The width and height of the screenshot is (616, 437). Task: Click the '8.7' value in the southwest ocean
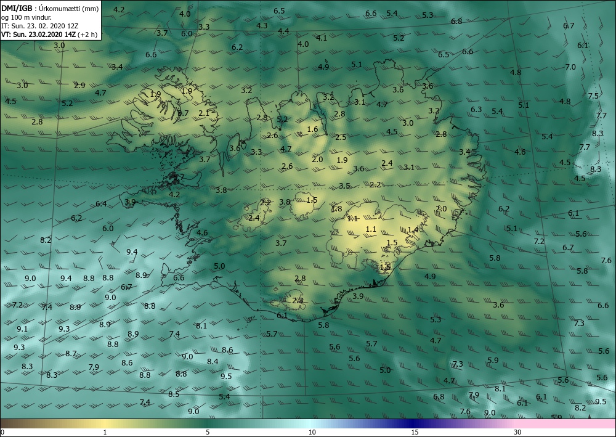[x=71, y=354]
